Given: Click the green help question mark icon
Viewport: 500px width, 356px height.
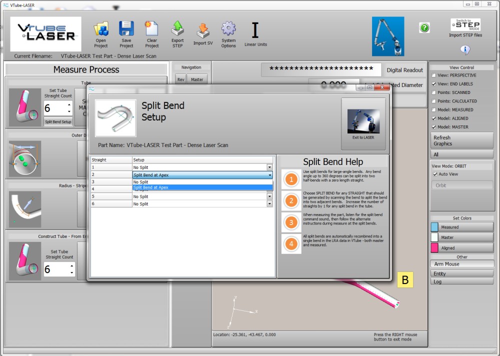Looking at the screenshot, I should click(x=424, y=28).
